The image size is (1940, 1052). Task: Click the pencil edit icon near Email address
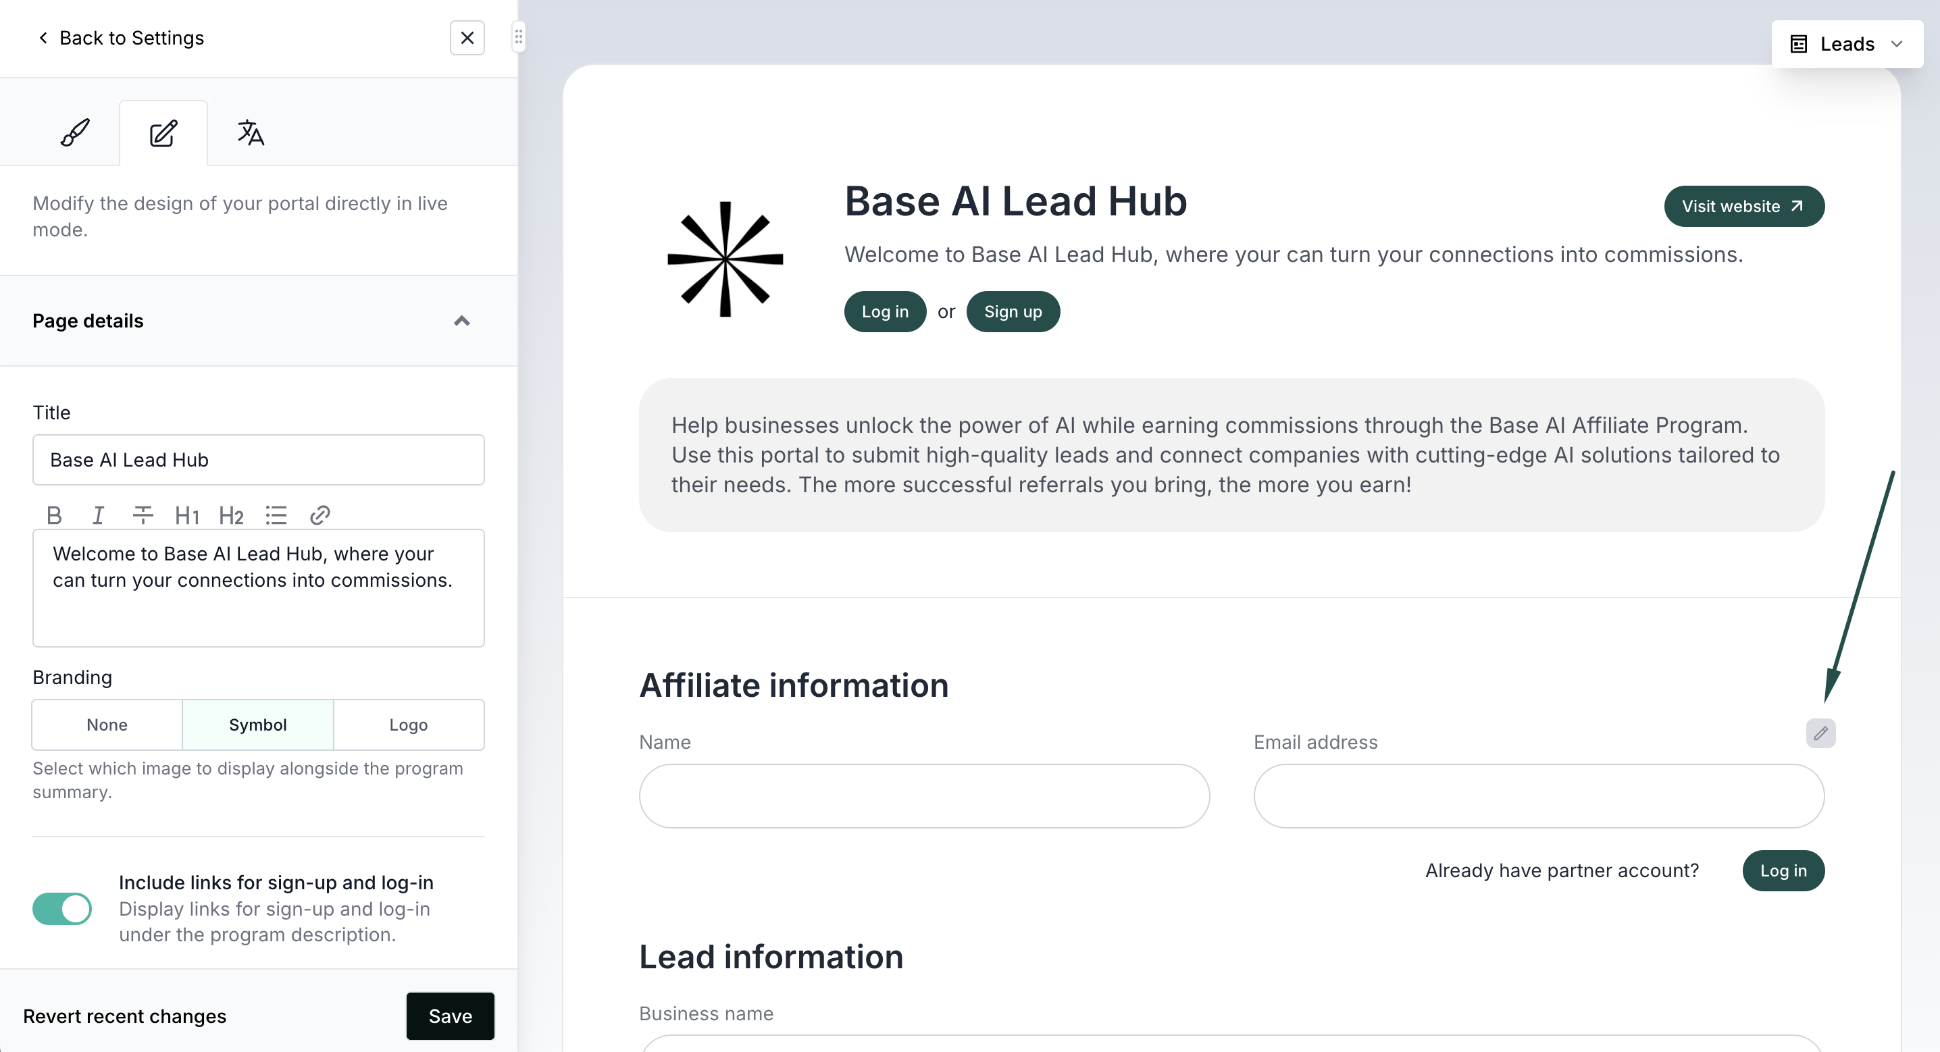tap(1820, 733)
